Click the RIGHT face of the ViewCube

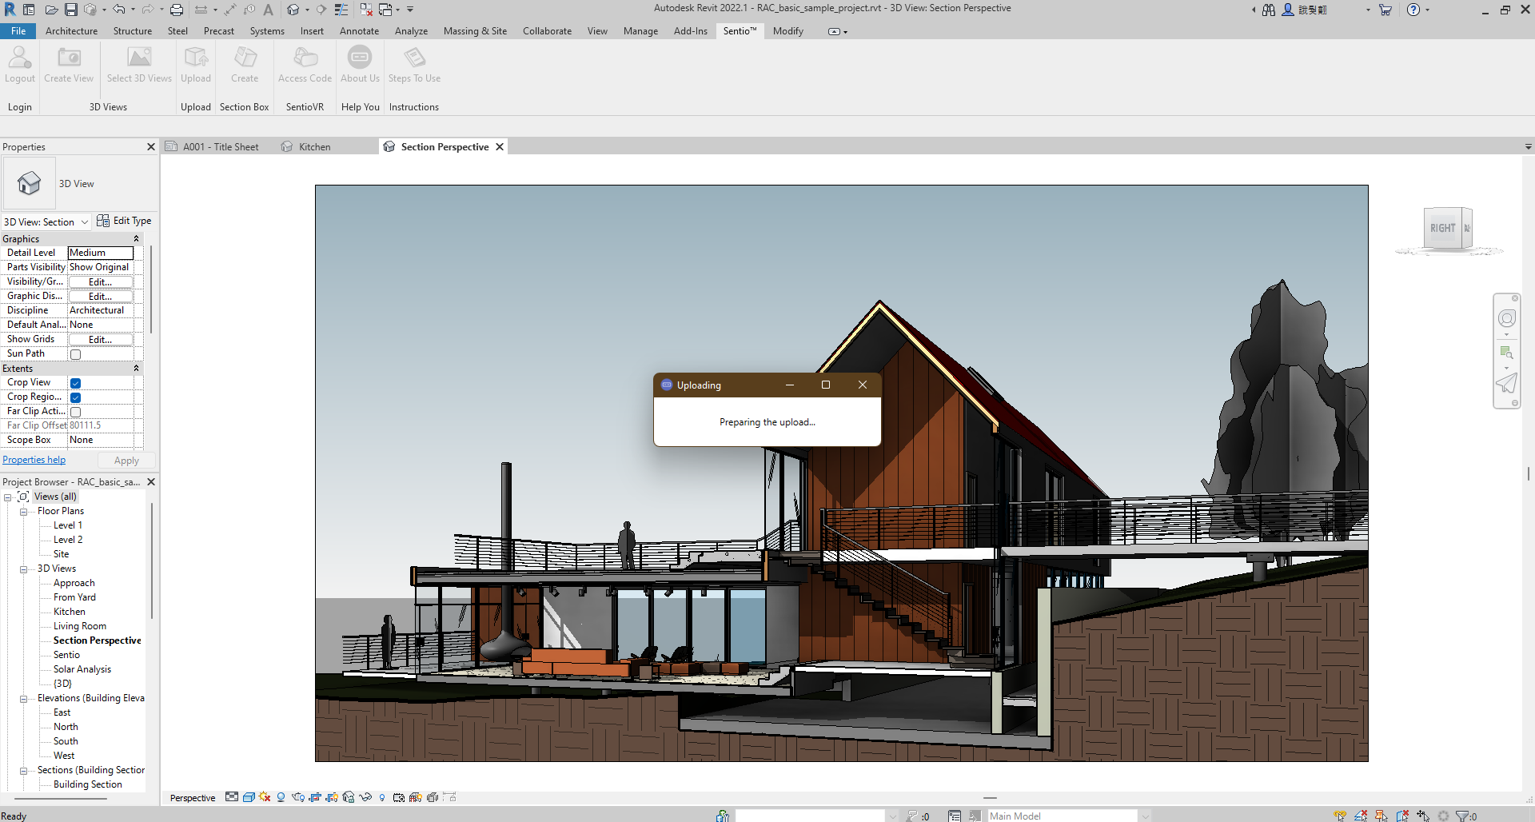pyautogui.click(x=1443, y=228)
